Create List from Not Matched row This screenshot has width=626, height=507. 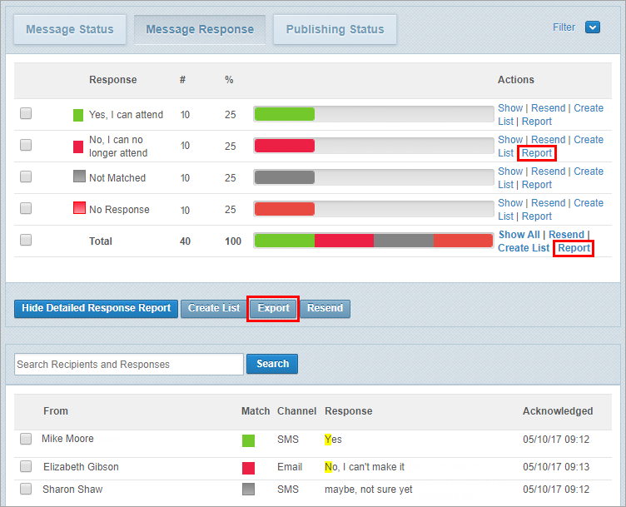click(589, 171)
